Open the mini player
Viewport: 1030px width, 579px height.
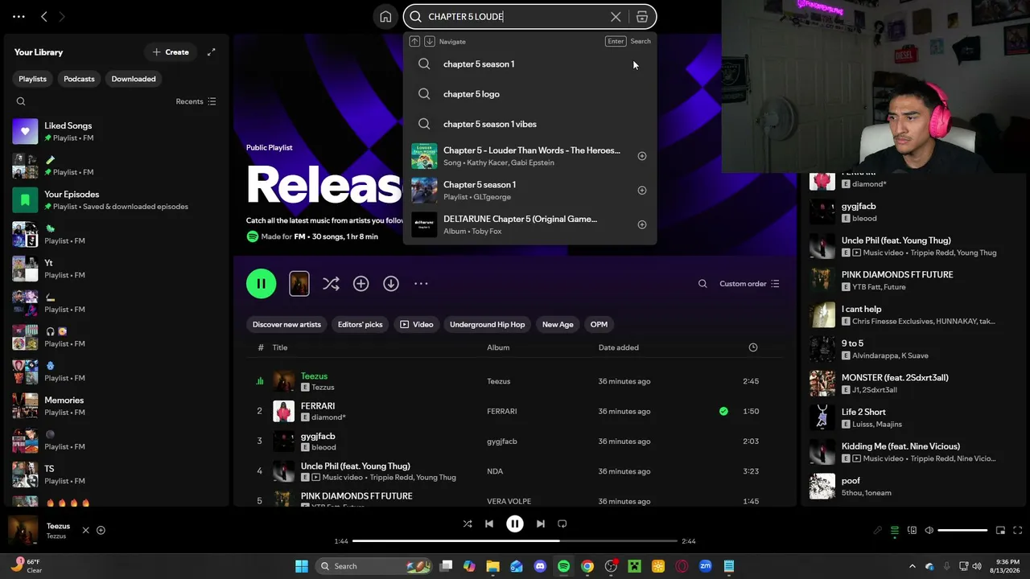click(1000, 531)
